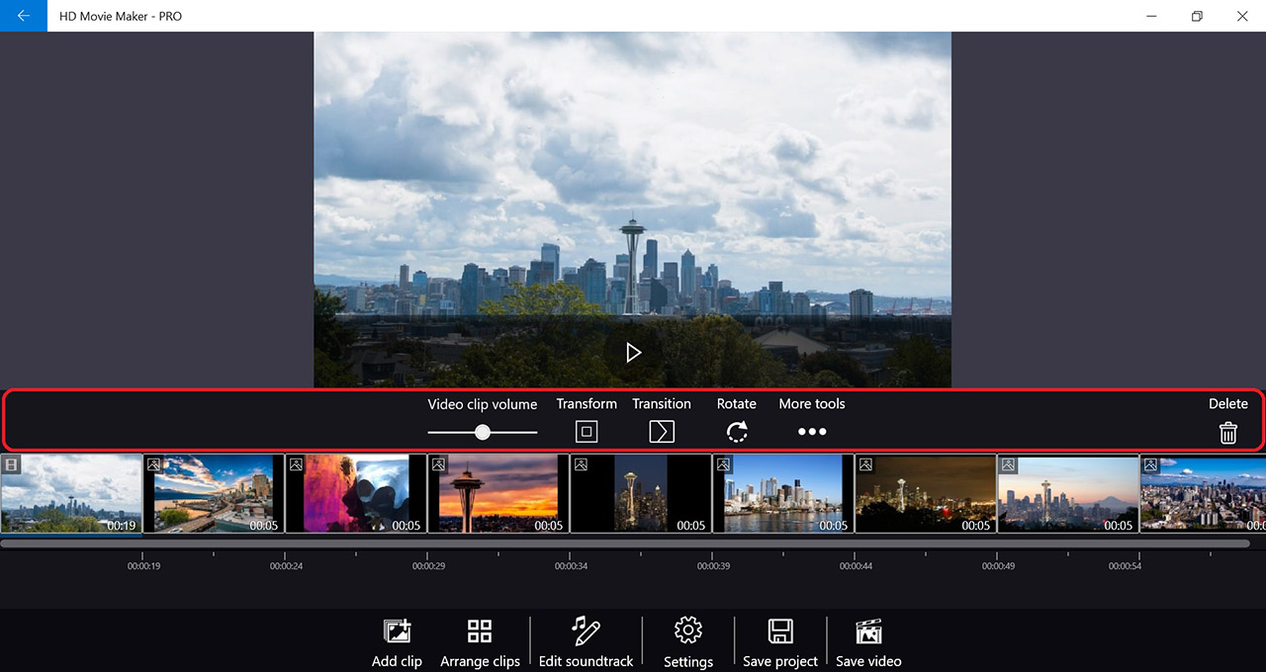This screenshot has height=672, width=1266.
Task: Click the timeline horizontal scrollbar
Action: pyautogui.click(x=625, y=544)
